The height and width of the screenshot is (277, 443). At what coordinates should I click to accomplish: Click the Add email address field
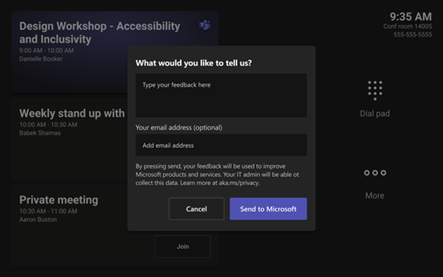(221, 145)
